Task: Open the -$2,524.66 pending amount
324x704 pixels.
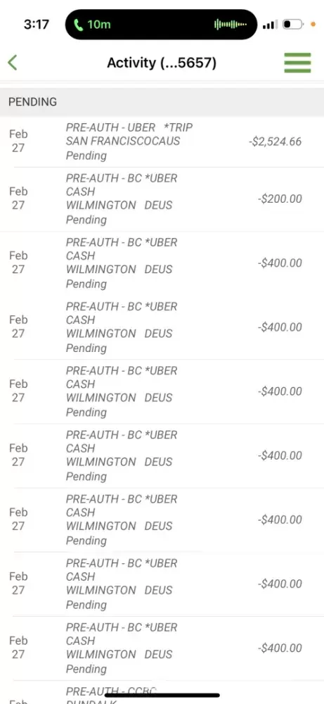Action: [x=275, y=142]
